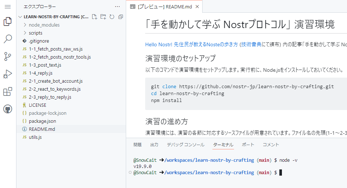The image size is (347, 188).
Task: Open the Source Control view
Action: (x=8, y=56)
